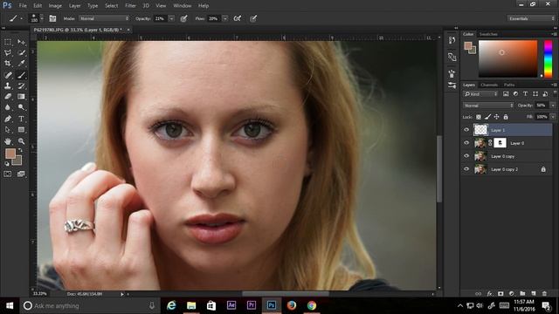
Task: Click Add layer mask icon
Action: (500, 294)
